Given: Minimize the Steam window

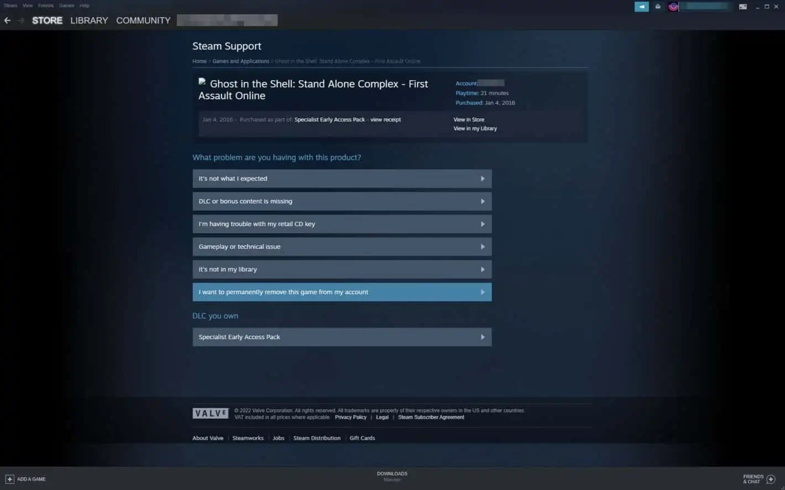Looking at the screenshot, I should pos(757,7).
